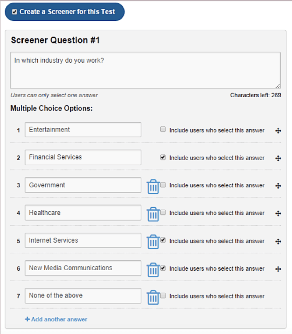292x334 pixels.
Task: Disable include for New Media Communications
Action: 163,268
